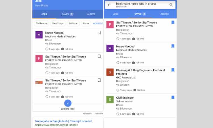
Task: Bookmark the 4 days ago Staff Nurse job in left panel
Action: tap(99, 56)
